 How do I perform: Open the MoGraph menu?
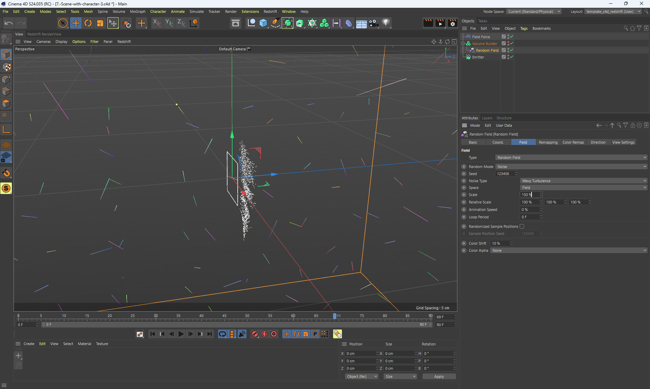[x=137, y=11]
